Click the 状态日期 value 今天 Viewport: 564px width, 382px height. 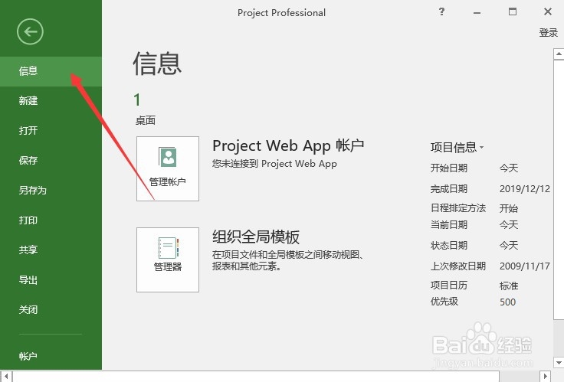coord(509,246)
